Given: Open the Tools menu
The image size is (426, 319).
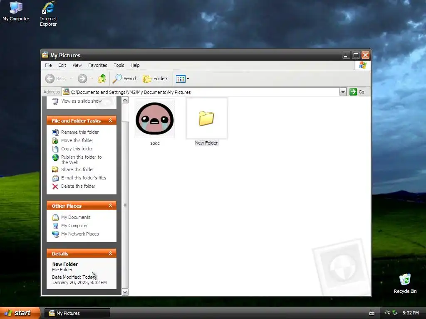Looking at the screenshot, I should (x=119, y=65).
